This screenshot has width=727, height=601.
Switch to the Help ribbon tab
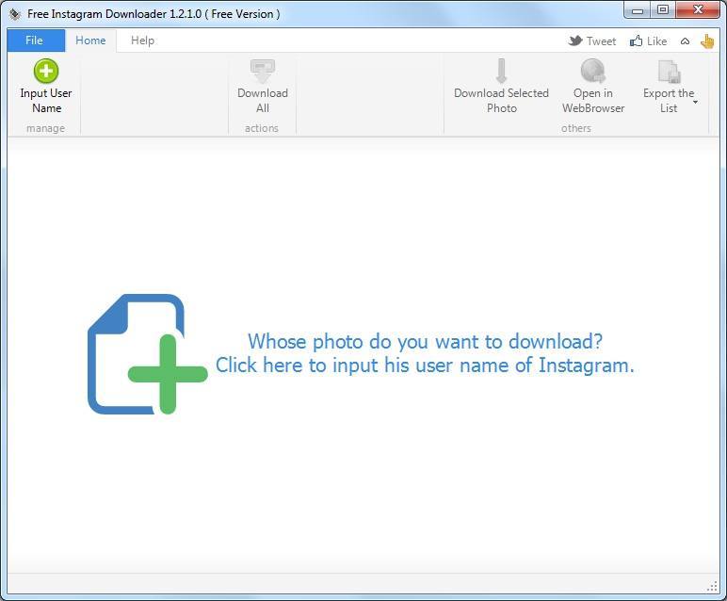coord(142,41)
